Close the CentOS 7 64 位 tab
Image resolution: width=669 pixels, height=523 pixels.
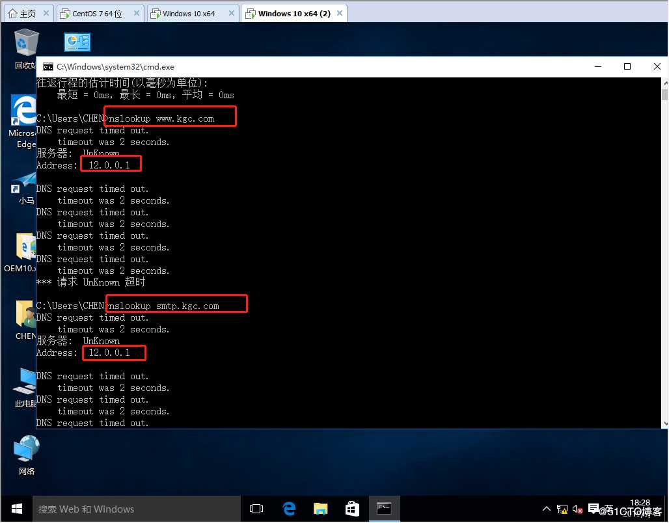point(137,13)
